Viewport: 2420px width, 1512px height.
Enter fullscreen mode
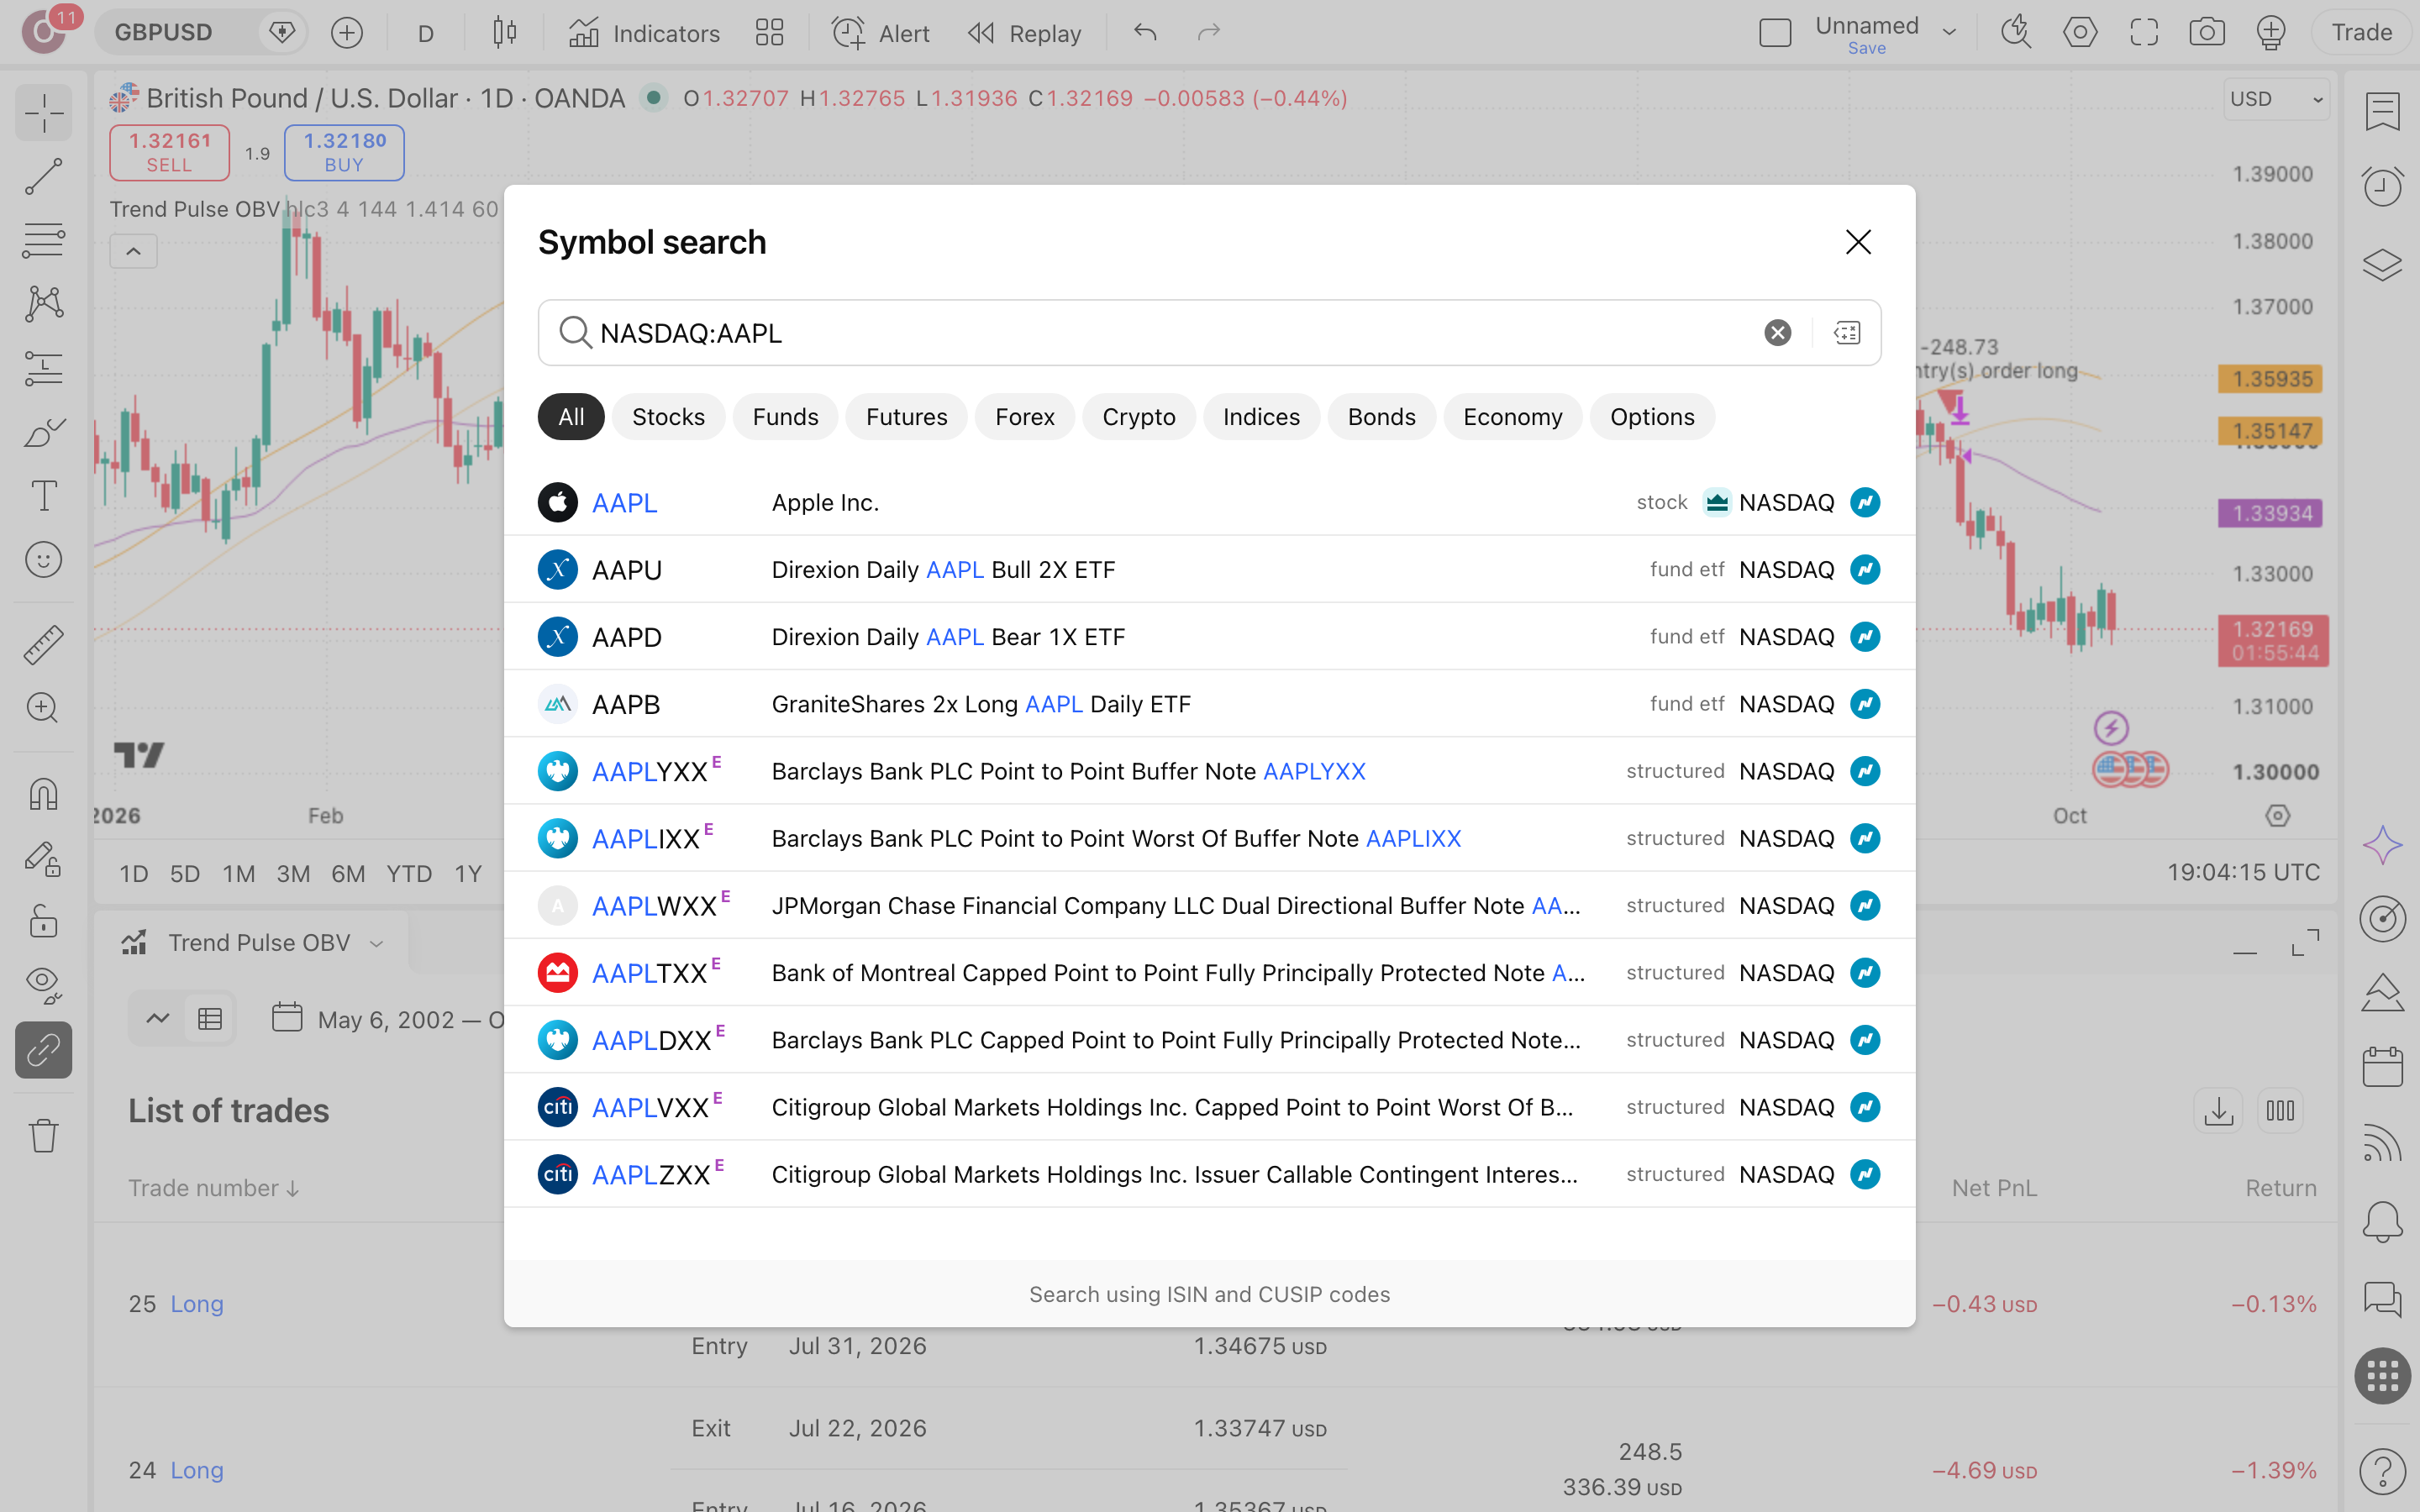pyautogui.click(x=2143, y=33)
